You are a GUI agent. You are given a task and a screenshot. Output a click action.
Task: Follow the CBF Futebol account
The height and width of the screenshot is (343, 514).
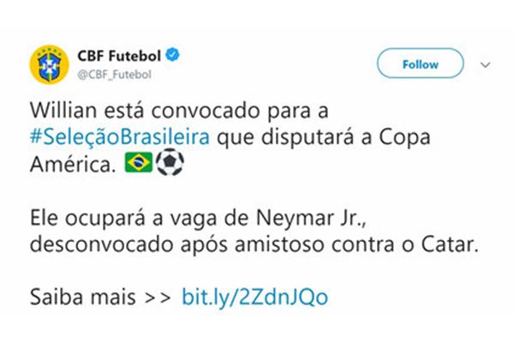coord(421,63)
